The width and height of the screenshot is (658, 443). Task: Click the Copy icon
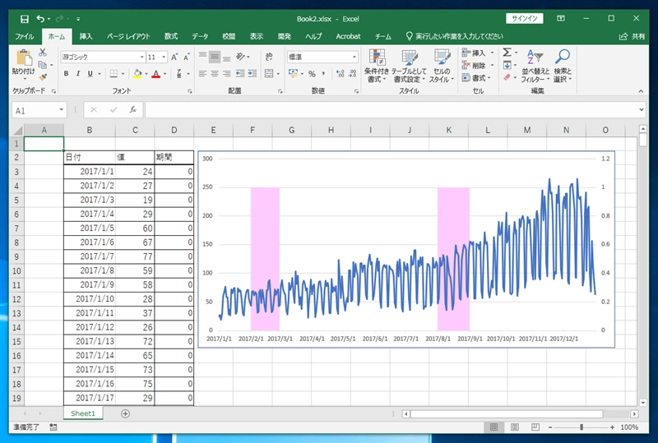click(x=43, y=65)
